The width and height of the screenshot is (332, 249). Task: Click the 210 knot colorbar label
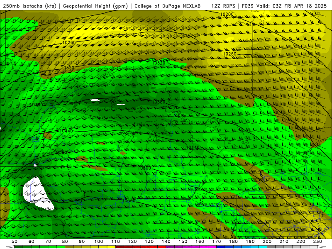pyautogui.click(x=284, y=242)
